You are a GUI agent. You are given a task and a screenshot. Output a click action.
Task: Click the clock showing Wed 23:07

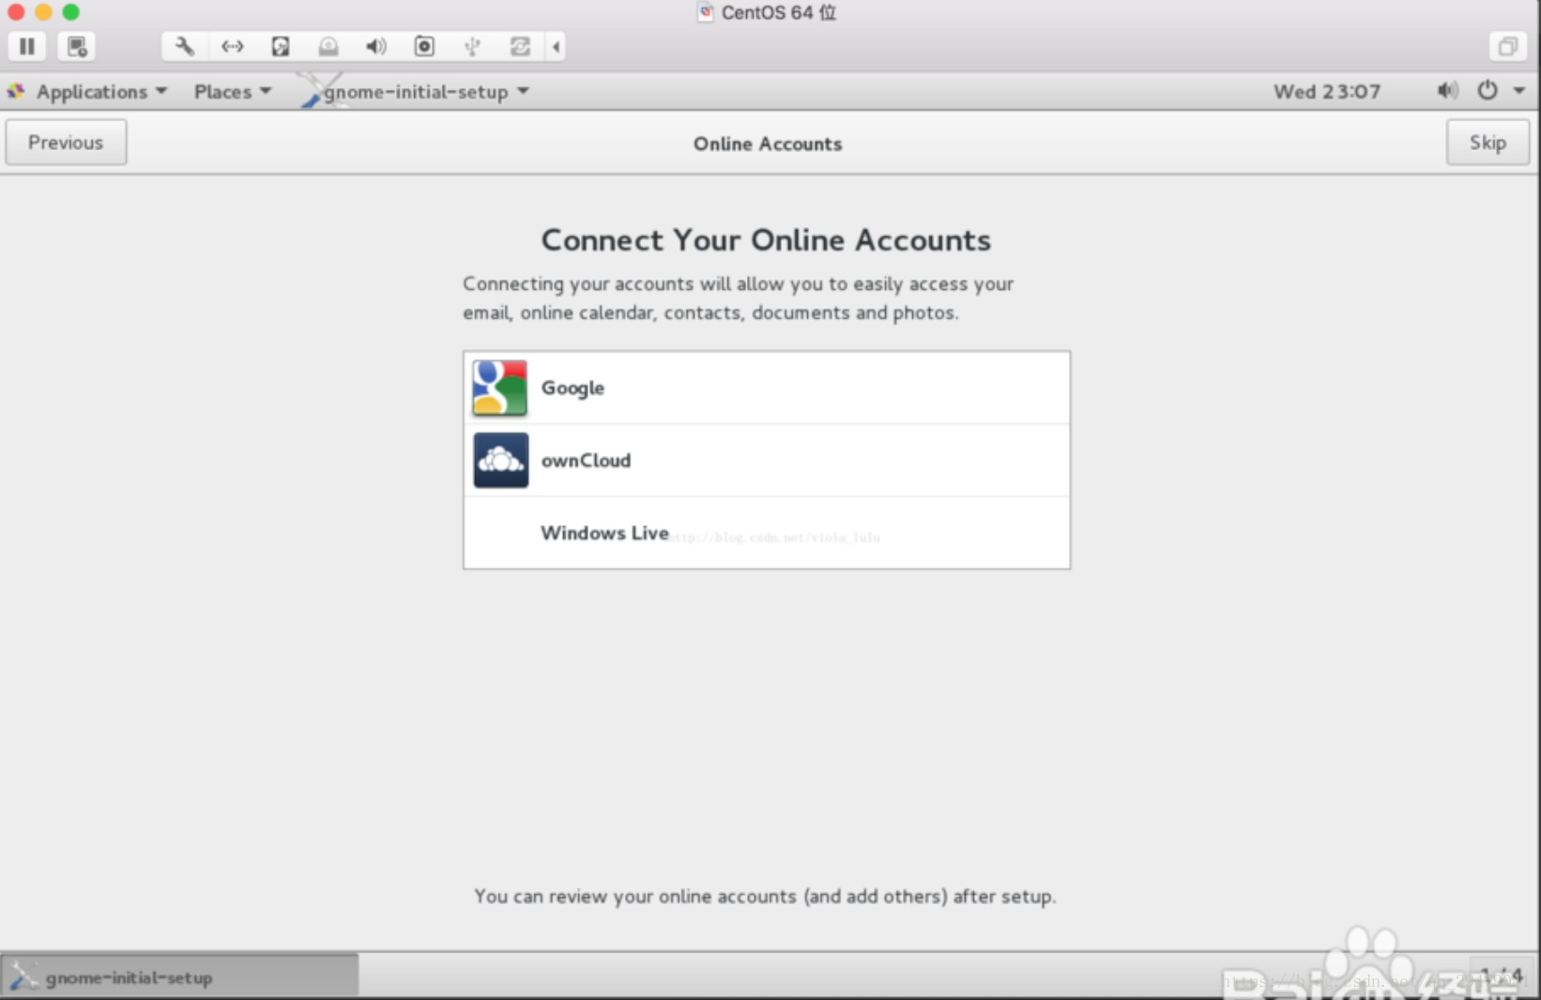pyautogui.click(x=1326, y=92)
